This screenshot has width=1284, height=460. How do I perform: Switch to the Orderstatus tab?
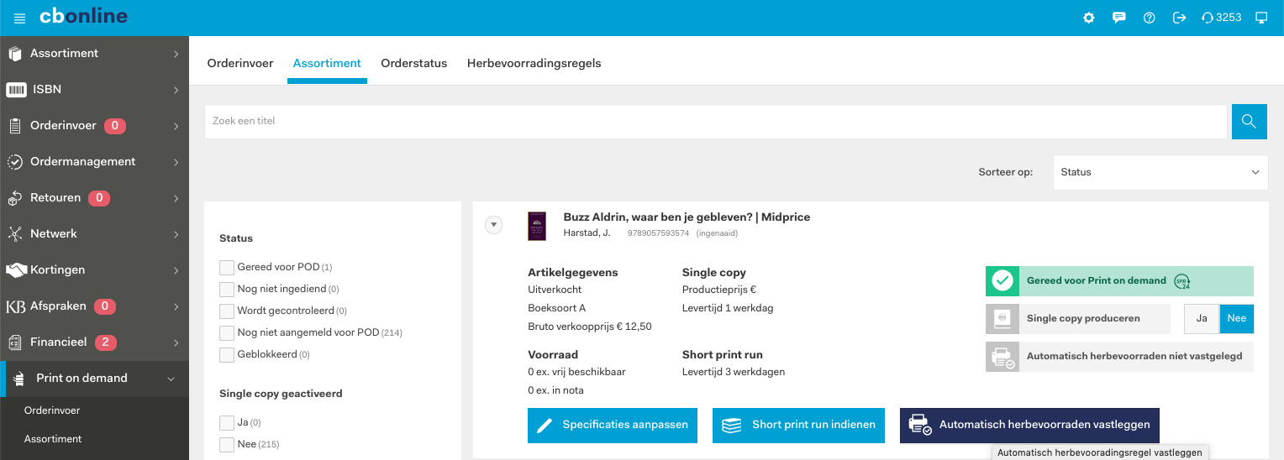pos(413,63)
